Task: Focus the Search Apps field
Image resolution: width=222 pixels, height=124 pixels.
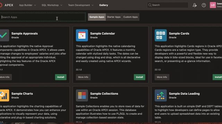Action: 43,17
